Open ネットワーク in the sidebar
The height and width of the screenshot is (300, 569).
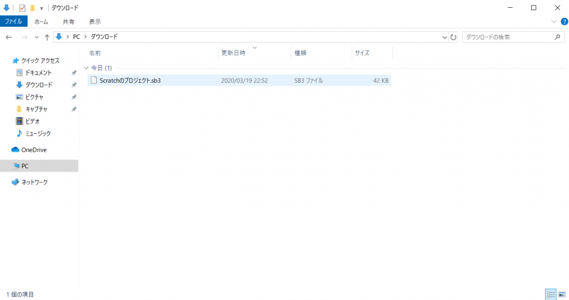(x=34, y=182)
